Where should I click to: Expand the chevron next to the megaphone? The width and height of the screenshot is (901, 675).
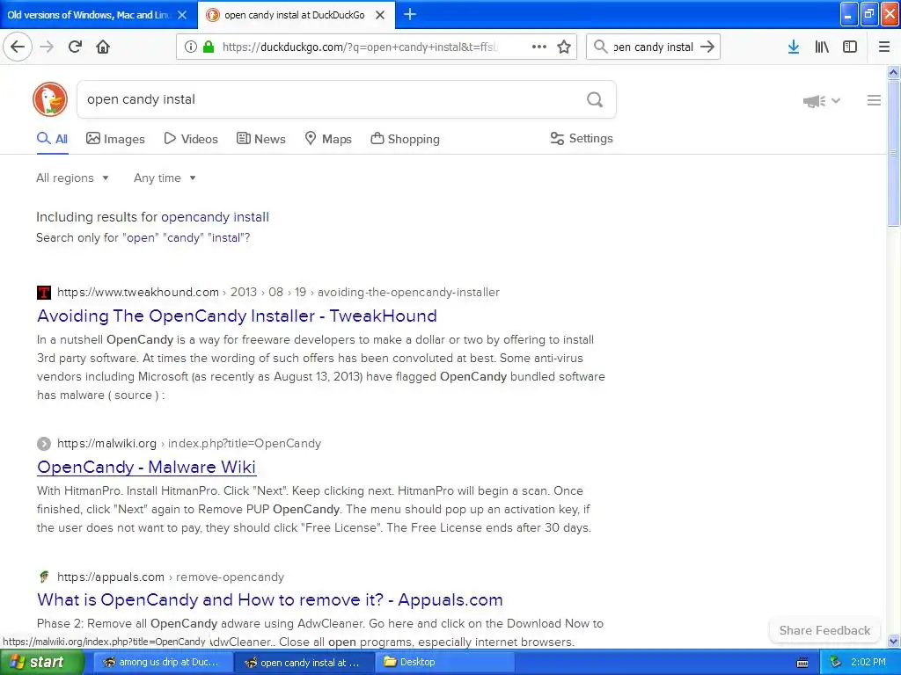836,100
